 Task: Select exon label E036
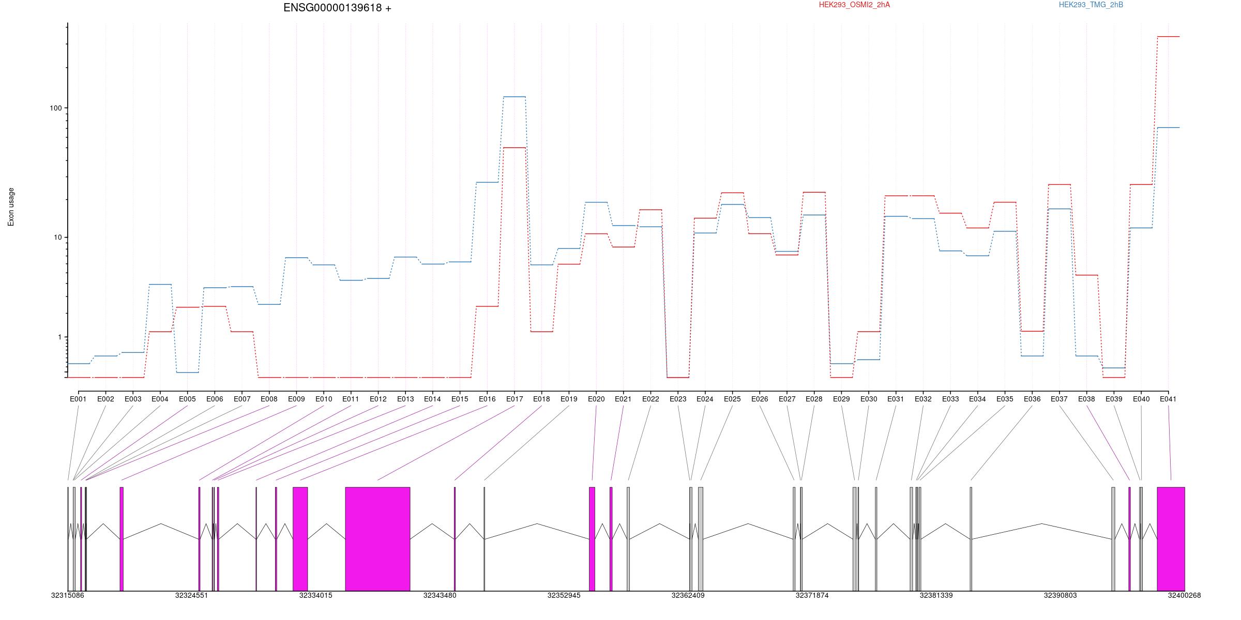click(1032, 399)
